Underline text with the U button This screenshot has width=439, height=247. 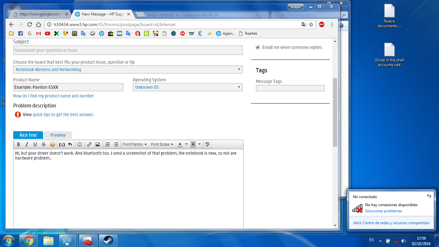[x=35, y=144]
